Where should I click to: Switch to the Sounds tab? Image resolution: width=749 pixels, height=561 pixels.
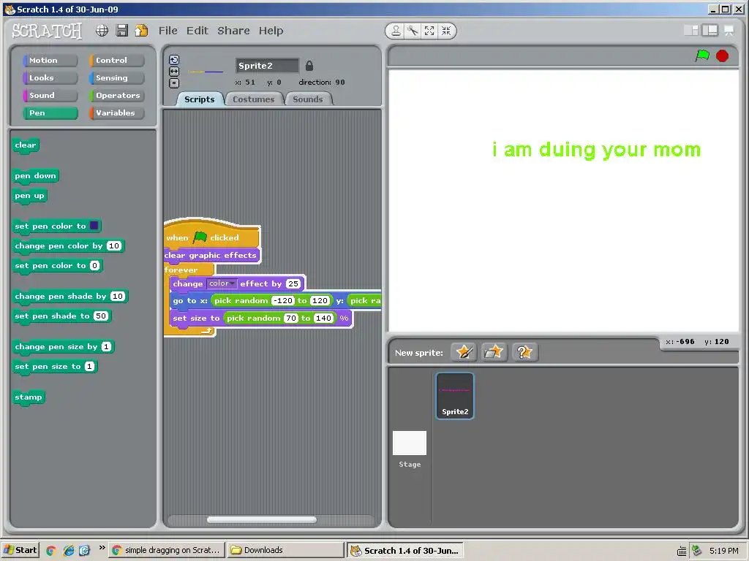click(308, 99)
